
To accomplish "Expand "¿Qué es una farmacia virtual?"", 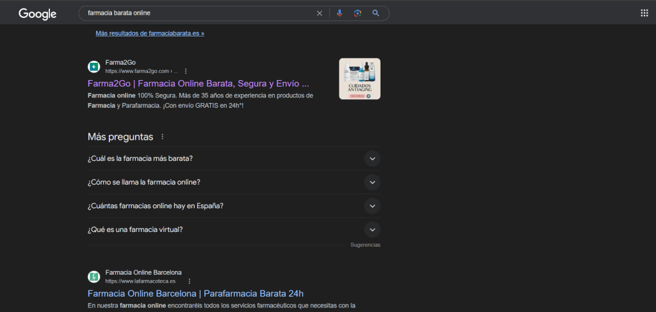I will pyautogui.click(x=372, y=229).
